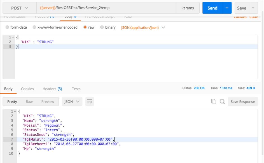
Task: Click the "Status": "Intern" response line
Action: tap(137, 130)
